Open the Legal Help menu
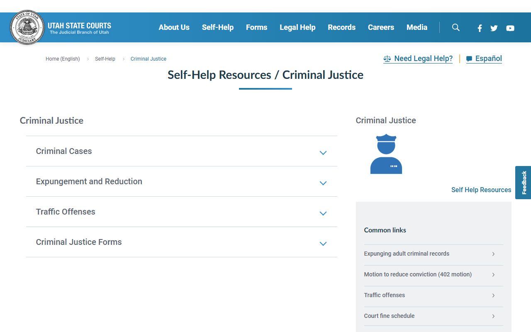 [x=297, y=27]
